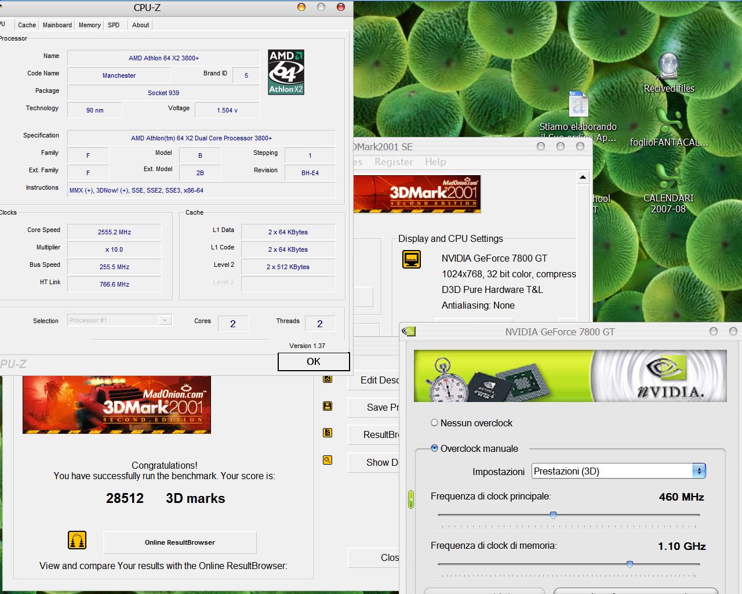Select Overclock manuale option
Image resolution: width=742 pixels, height=594 pixels.
tap(474, 448)
